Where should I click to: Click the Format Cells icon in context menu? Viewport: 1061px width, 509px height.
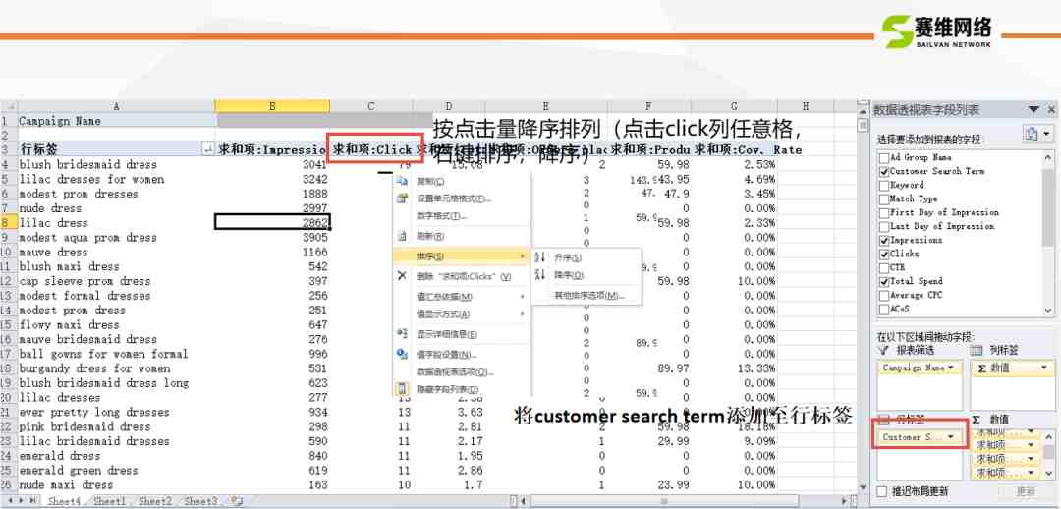[x=402, y=198]
